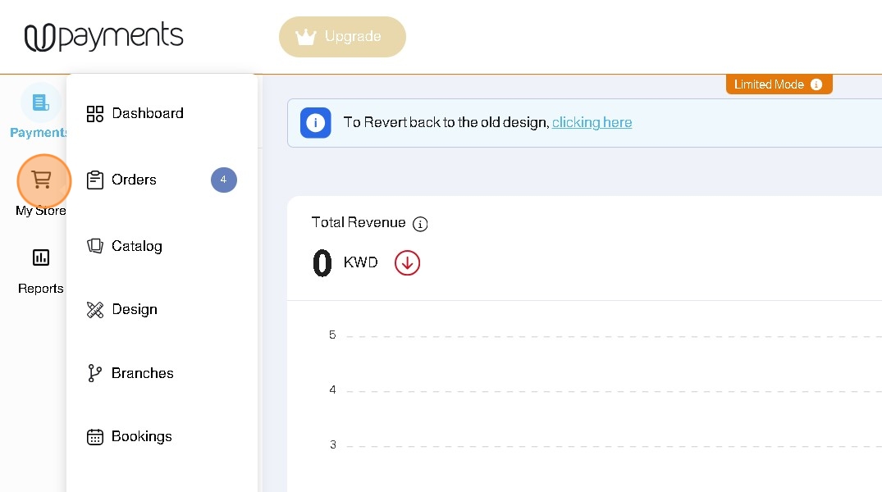
Task: Click the Total Revenue info icon
Action: [420, 224]
